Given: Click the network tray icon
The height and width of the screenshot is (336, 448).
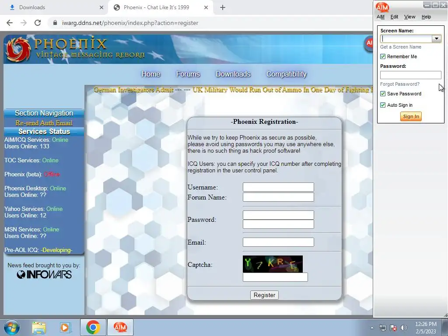Looking at the screenshot, I should [x=382, y=328].
